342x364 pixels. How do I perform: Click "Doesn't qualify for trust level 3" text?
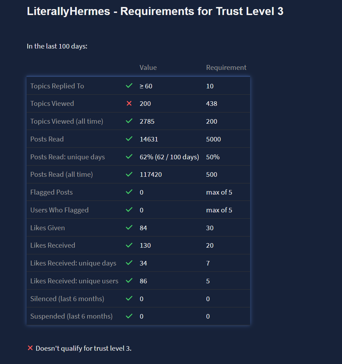[x=83, y=348]
